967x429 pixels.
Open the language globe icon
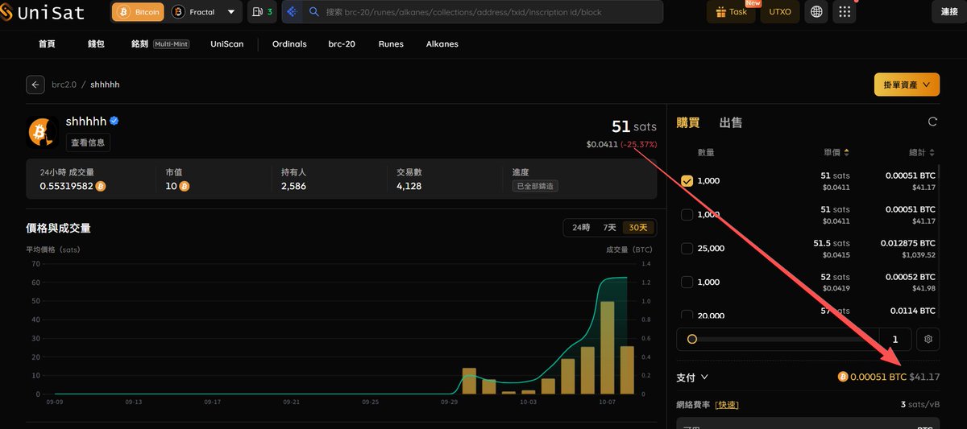pos(816,12)
